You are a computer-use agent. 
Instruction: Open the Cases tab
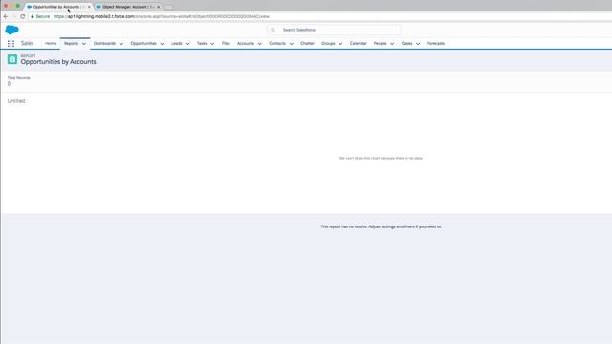click(x=406, y=43)
